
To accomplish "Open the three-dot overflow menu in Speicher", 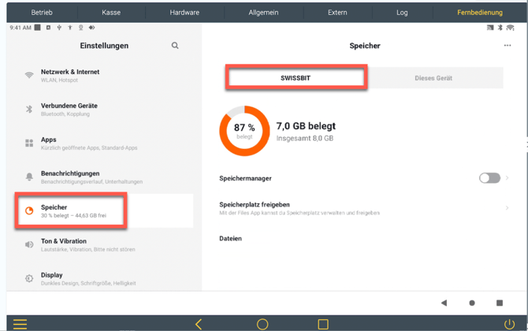I will (508, 46).
